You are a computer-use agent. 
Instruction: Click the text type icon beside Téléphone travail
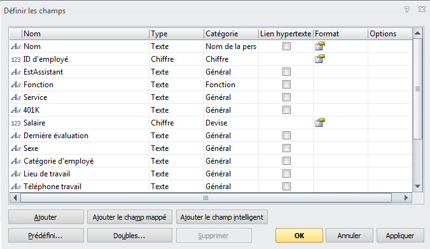(16, 187)
